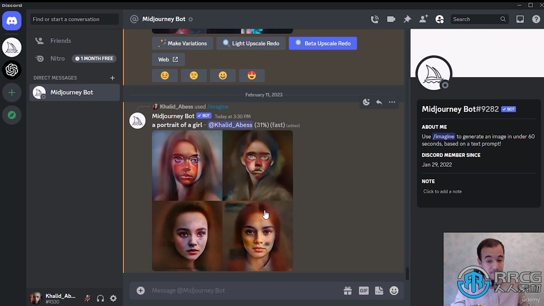The image size is (544, 306).
Task: Open the Inbox icon
Action: point(520,19)
